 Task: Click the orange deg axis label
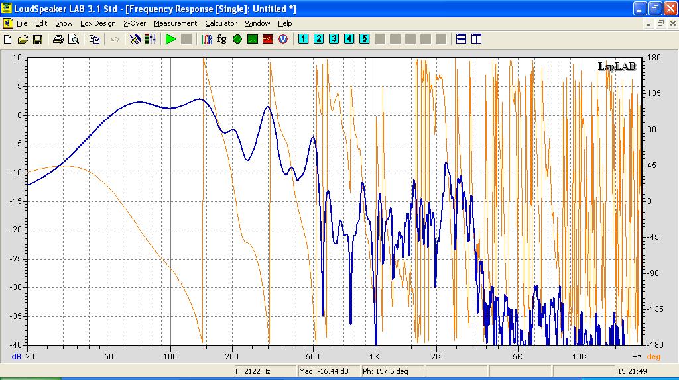tap(653, 357)
